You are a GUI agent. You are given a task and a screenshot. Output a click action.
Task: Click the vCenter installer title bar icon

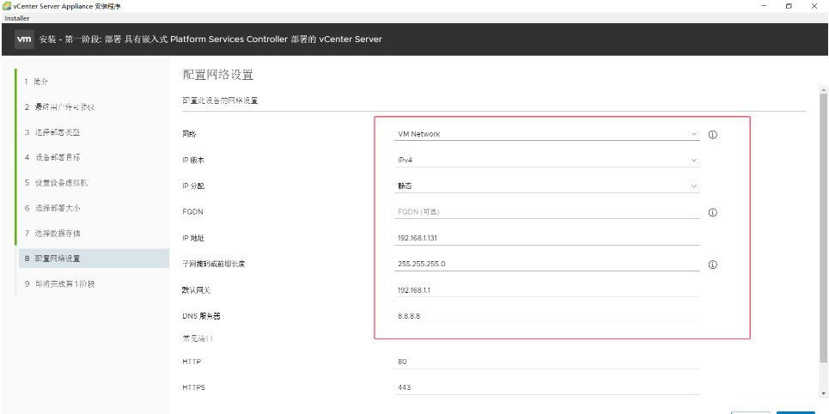tap(6, 6)
